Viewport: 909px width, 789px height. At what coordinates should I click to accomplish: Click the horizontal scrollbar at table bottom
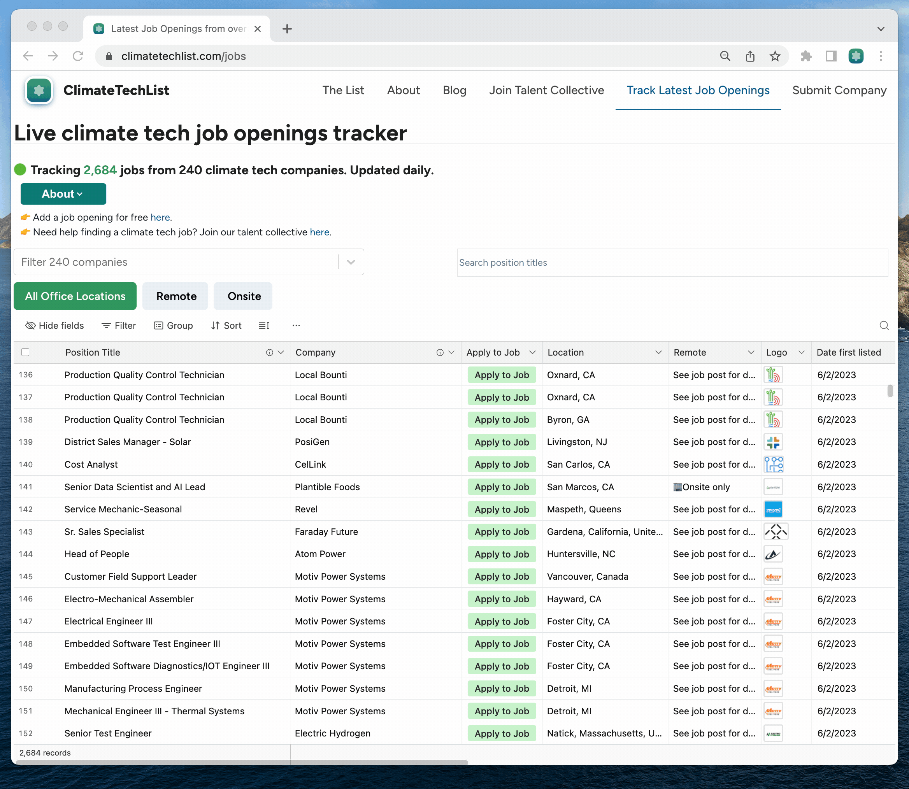click(x=241, y=762)
